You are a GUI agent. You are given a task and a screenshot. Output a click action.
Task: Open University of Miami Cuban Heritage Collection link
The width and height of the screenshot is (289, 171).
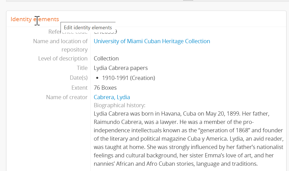[152, 41]
